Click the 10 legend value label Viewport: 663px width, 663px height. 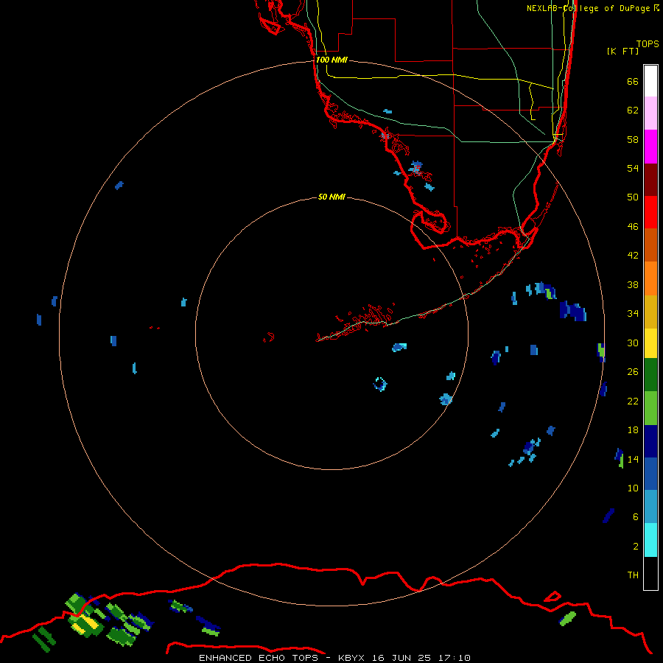coord(633,488)
